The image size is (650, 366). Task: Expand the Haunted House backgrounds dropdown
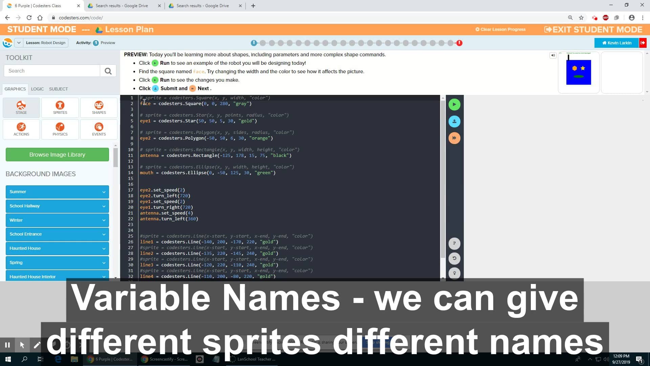[57, 248]
